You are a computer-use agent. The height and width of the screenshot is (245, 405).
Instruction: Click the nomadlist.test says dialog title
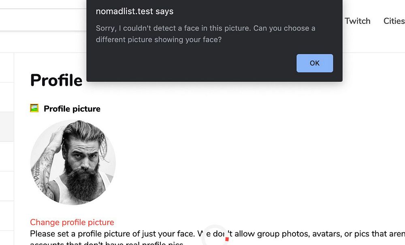coord(134,11)
